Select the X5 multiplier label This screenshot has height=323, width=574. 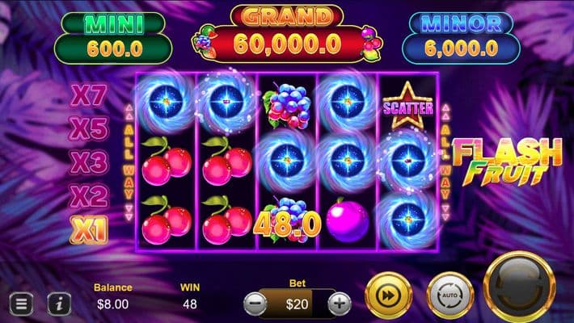pos(89,128)
